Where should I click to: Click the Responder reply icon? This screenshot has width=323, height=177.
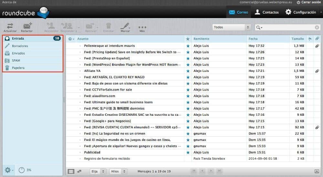point(51,26)
